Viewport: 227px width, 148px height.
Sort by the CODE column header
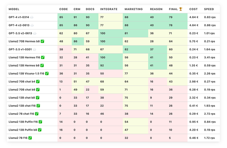pos(64,9)
